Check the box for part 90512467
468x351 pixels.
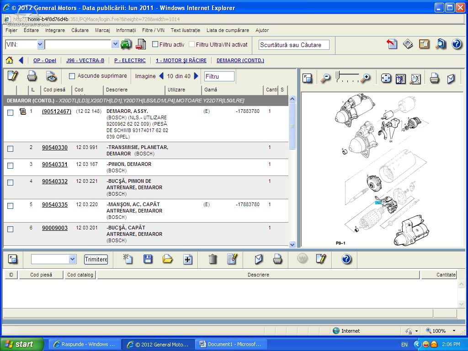click(x=10, y=112)
